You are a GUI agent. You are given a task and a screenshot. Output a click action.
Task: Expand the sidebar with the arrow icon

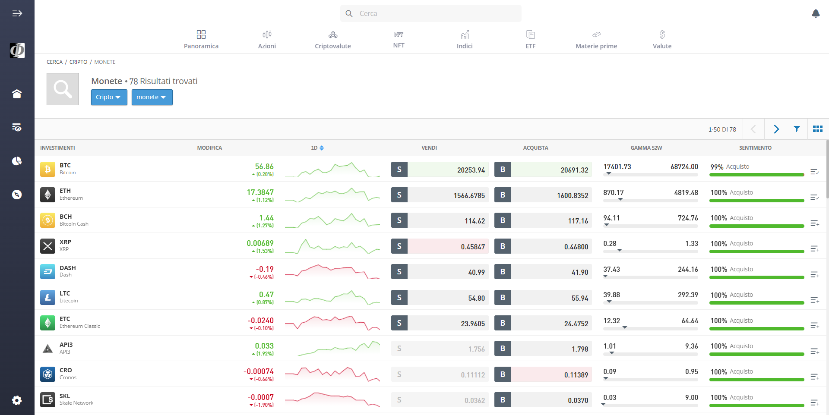coord(17,13)
